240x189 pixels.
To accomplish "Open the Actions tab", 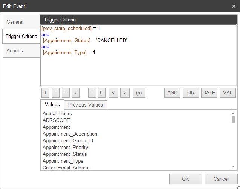I will pyautogui.click(x=15, y=51).
